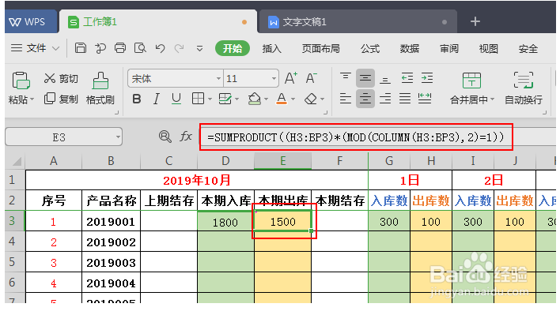Select the 开始 ribbon tab

coord(232,48)
